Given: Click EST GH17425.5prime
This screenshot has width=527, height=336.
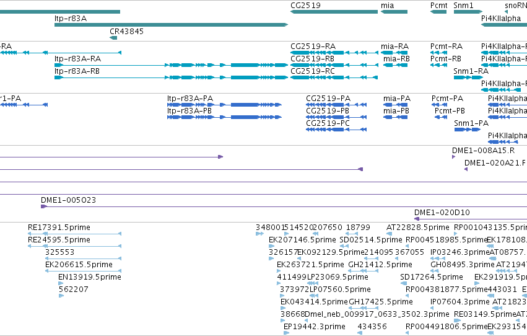Looking at the screenshot, I should coord(364,308).
